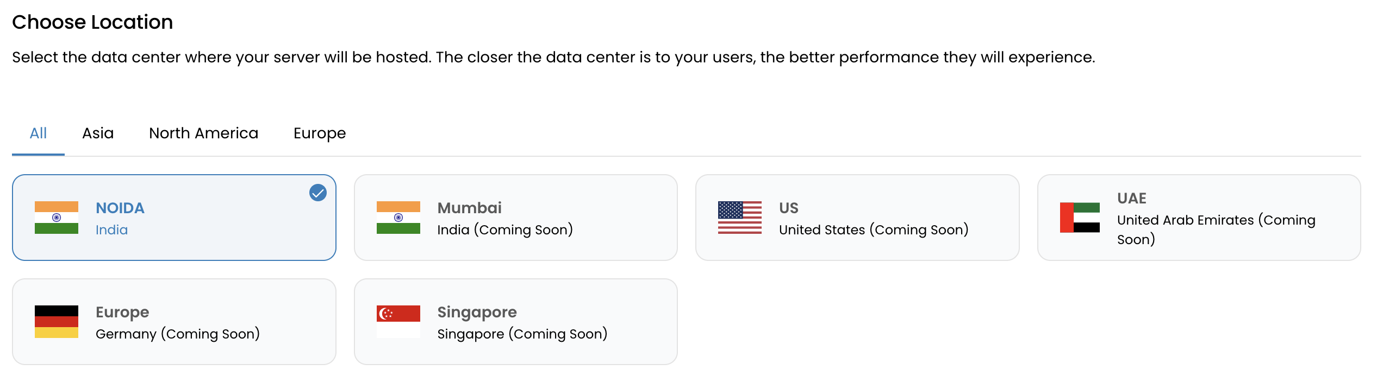The height and width of the screenshot is (383, 1383).
Task: Select the NOIDA India data center
Action: tap(174, 218)
